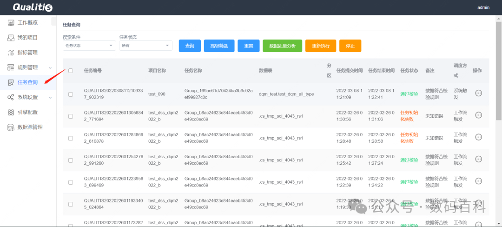Click the 任务查询 search-document icon
Viewport: 502px width, 227px height.
[11, 82]
